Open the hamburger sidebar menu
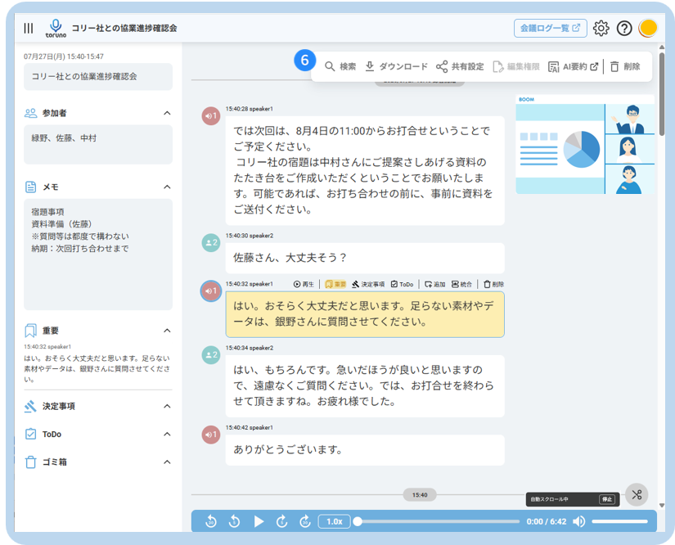 (29, 28)
